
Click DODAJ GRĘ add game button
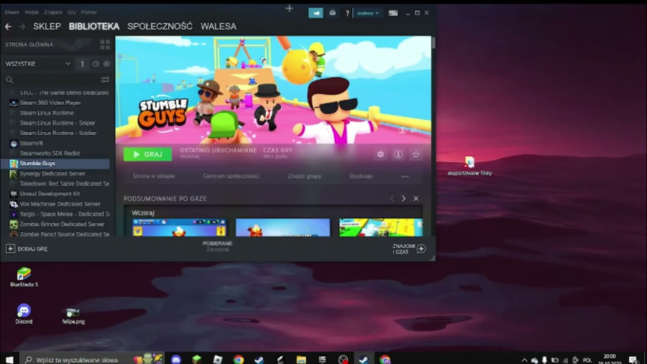pos(27,249)
